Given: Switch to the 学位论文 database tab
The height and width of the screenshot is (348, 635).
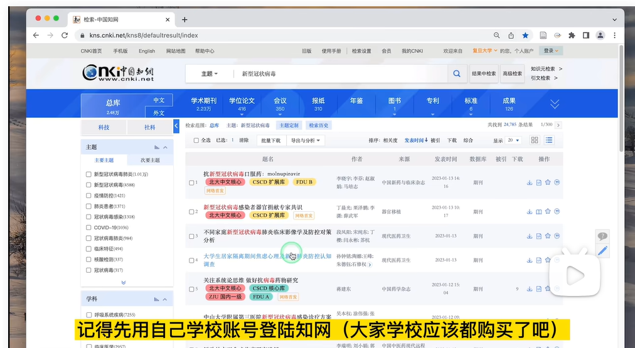Looking at the screenshot, I should click(242, 103).
